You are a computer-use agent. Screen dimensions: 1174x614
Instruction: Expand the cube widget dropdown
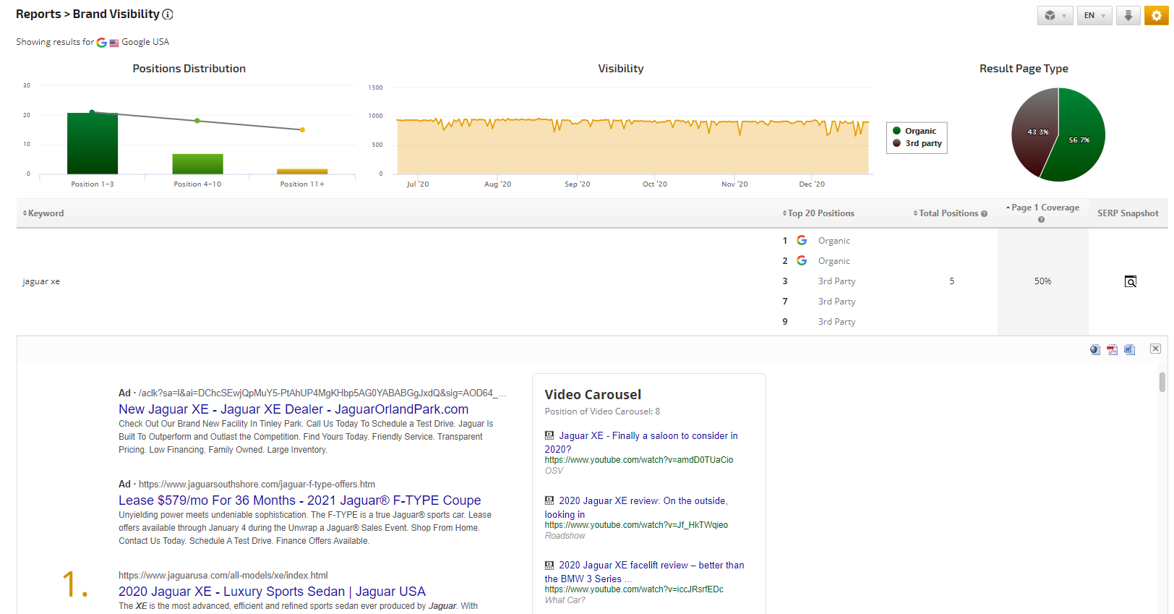coord(1055,15)
